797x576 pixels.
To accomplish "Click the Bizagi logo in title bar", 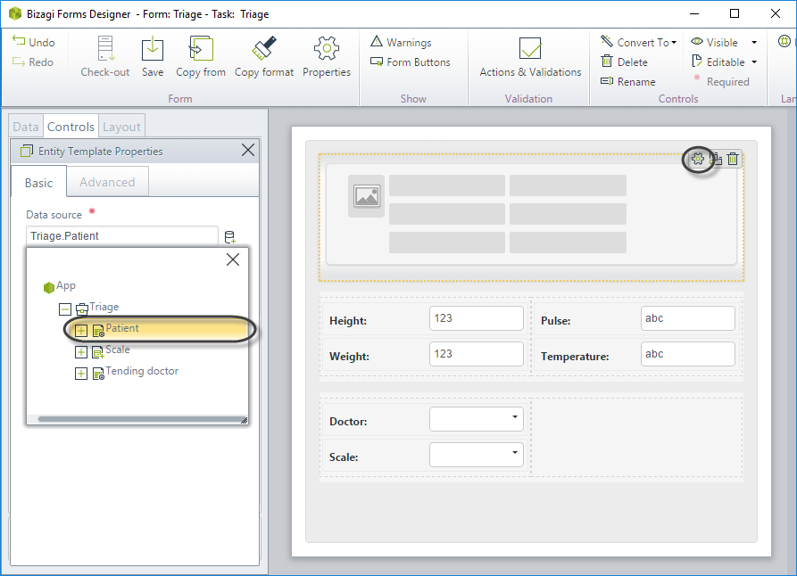I will point(15,13).
